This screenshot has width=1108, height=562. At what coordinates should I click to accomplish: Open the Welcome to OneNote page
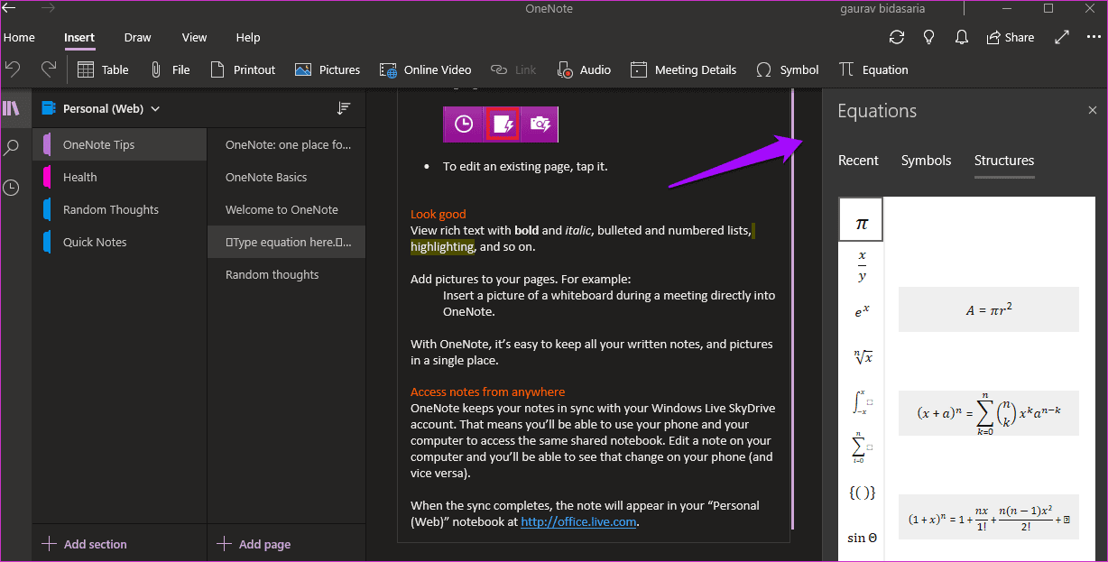coord(286,209)
